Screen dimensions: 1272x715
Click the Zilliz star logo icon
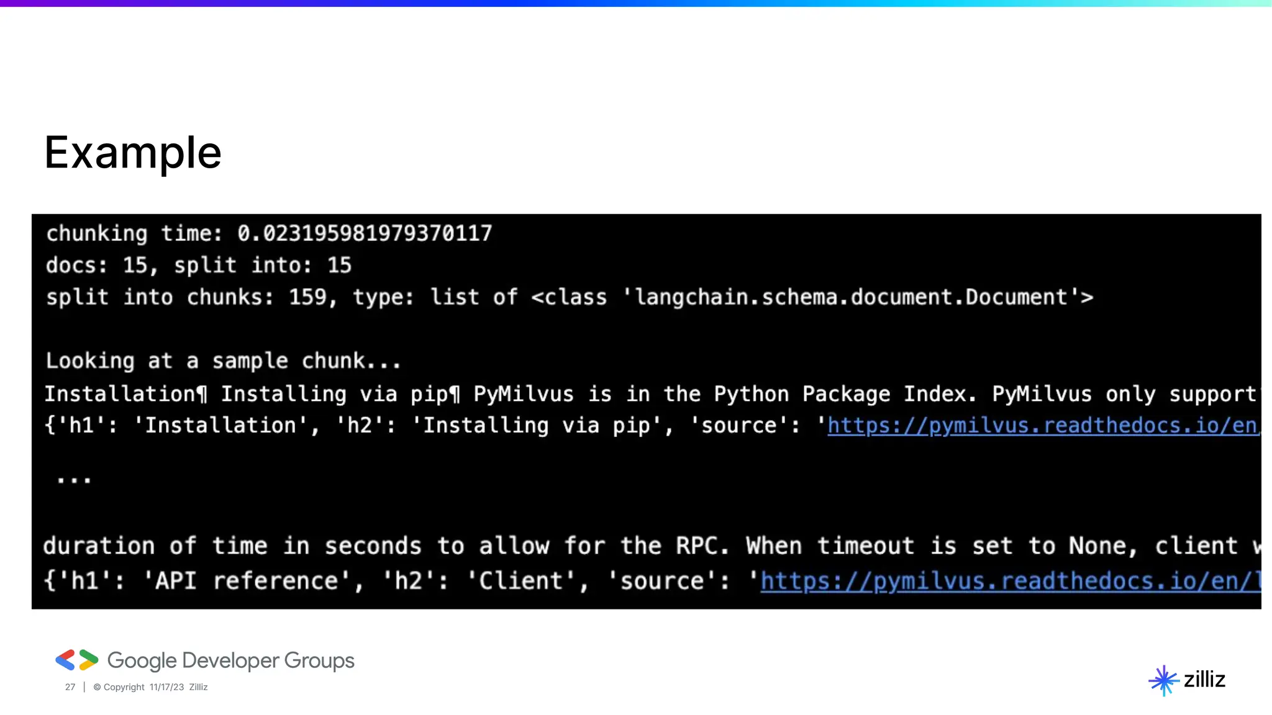(x=1163, y=680)
